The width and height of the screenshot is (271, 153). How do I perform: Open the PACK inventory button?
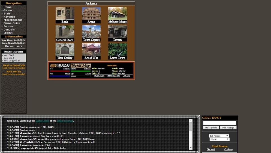pos(60,66)
